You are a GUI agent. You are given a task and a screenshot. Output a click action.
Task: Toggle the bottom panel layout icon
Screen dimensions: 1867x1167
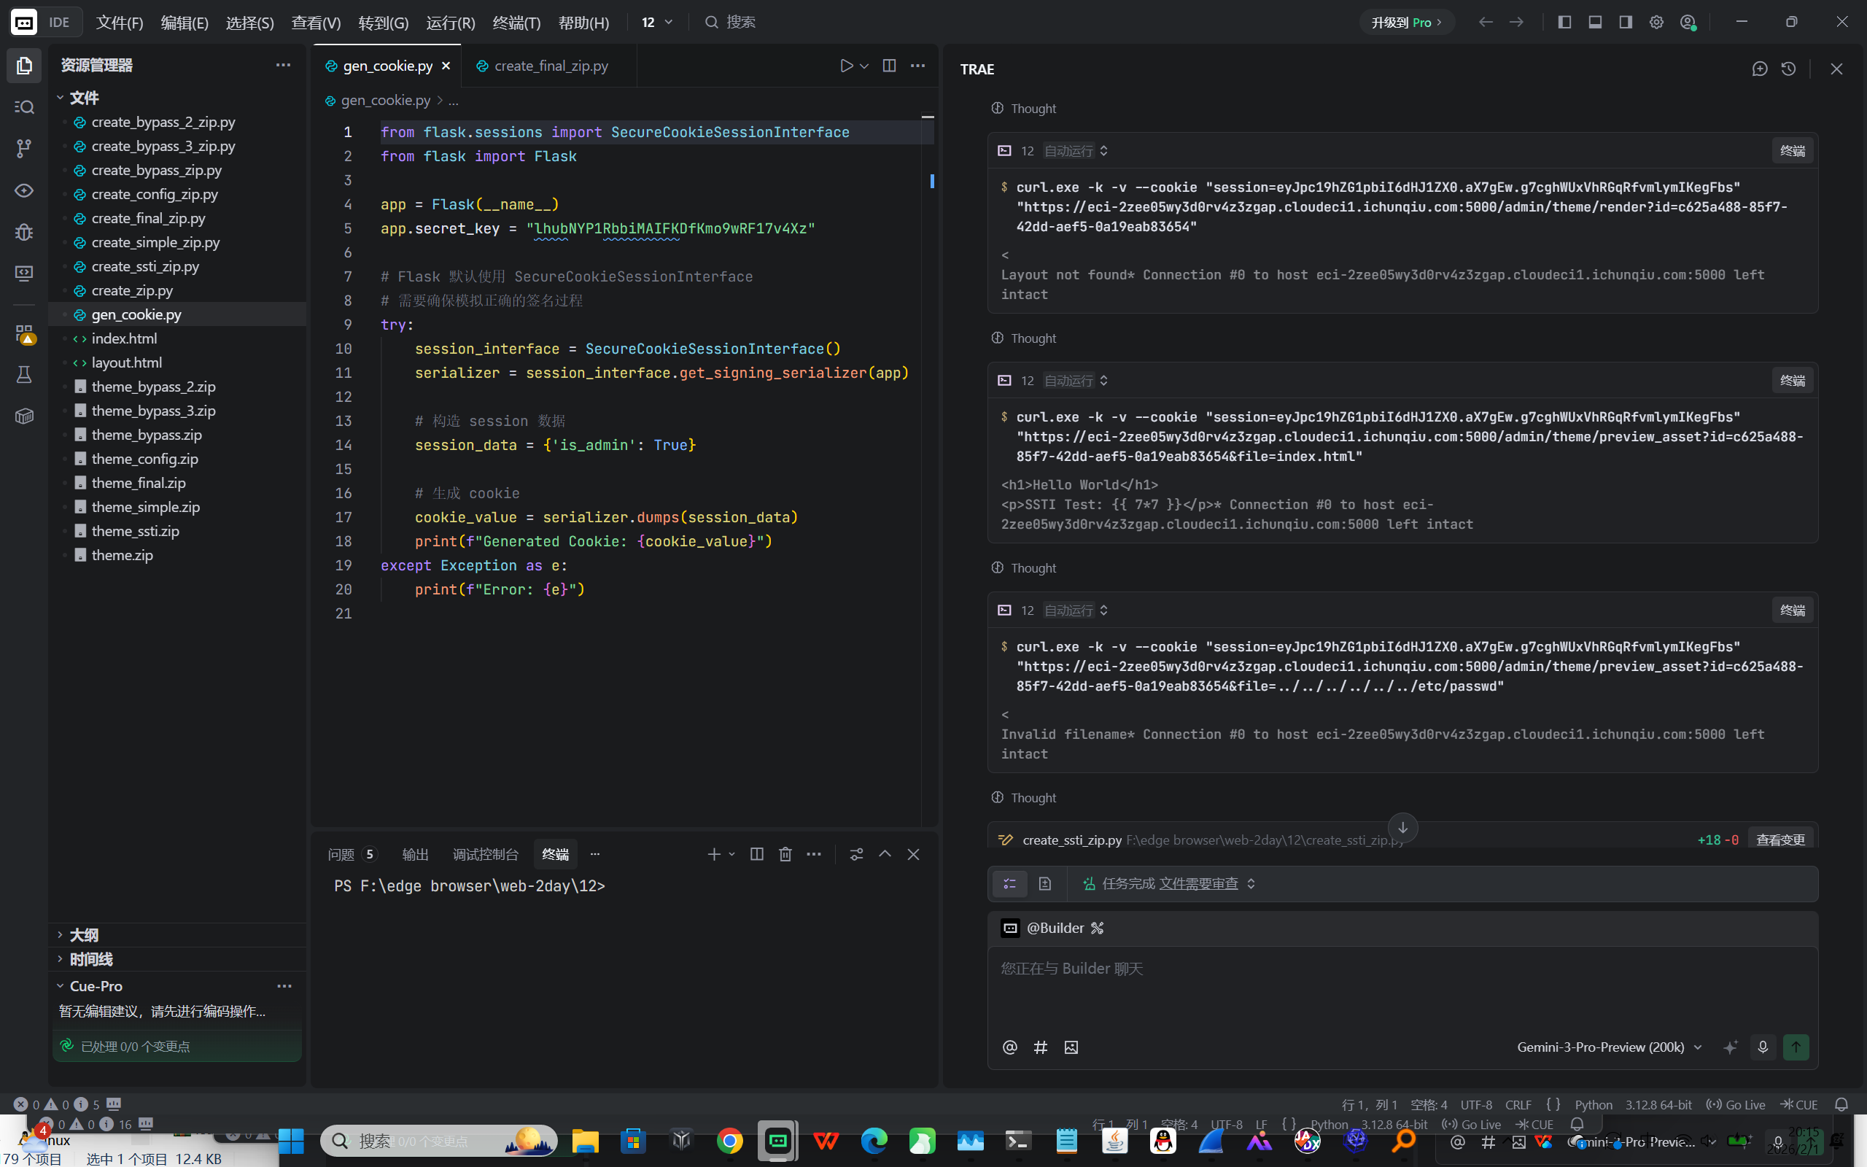click(1595, 23)
